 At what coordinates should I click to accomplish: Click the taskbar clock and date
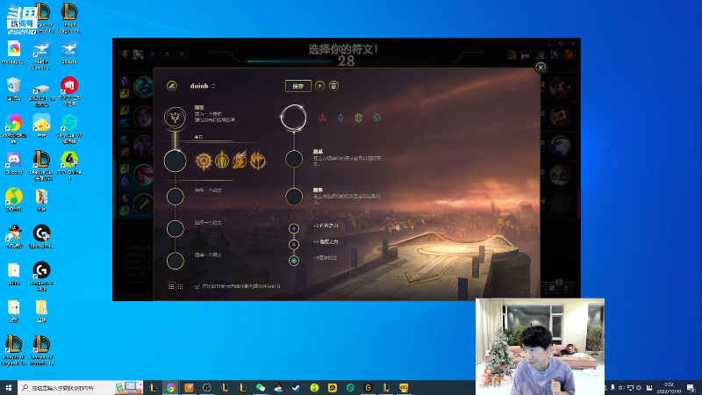click(669, 388)
